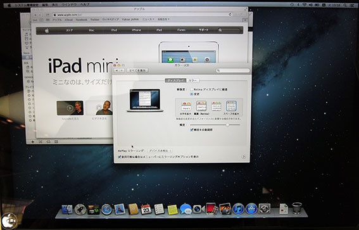
Task: Click iPod link on apple.com navigation
Action: (x=114, y=30)
